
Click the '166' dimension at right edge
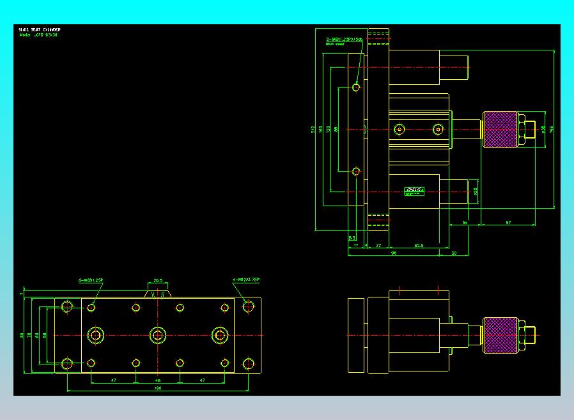[x=551, y=130]
